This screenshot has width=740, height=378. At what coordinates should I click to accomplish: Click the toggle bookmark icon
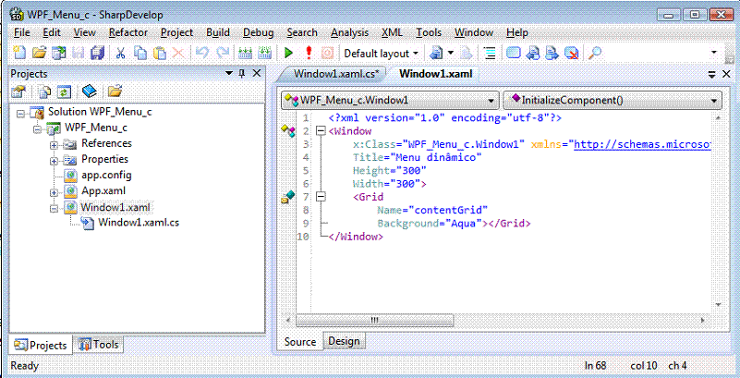(514, 53)
